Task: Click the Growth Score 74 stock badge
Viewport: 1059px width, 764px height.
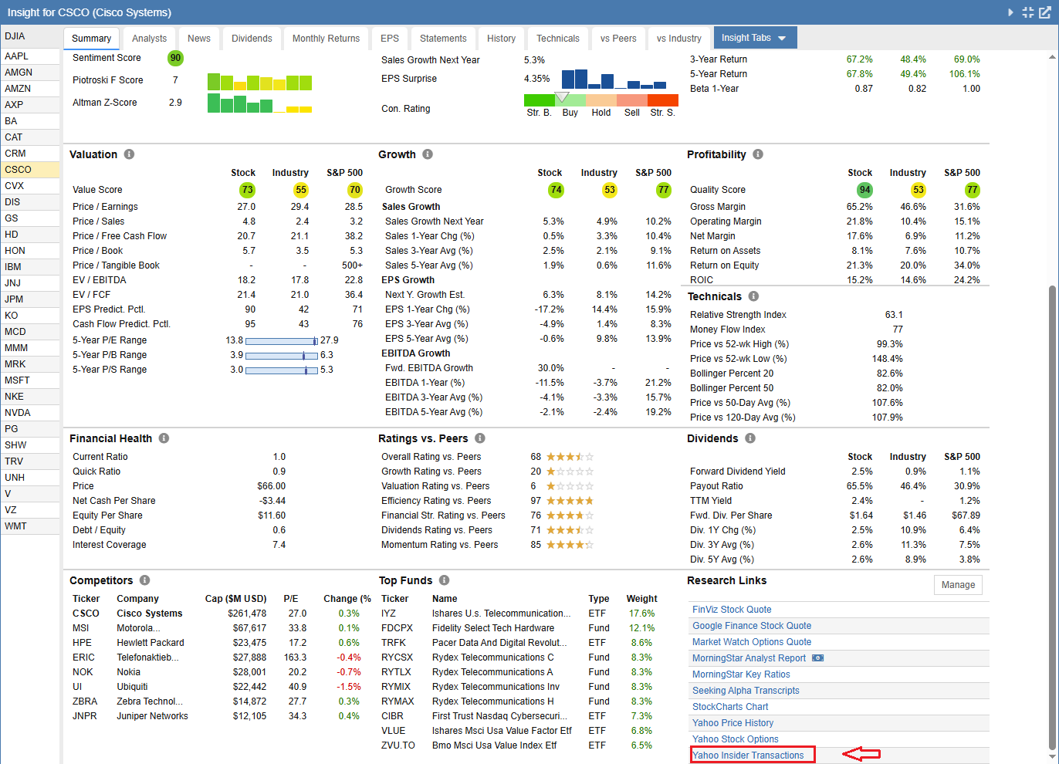Action: [x=556, y=190]
